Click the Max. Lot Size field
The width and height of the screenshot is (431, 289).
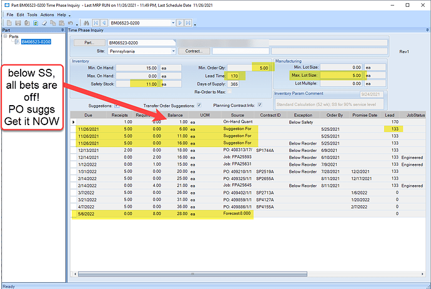[341, 75]
